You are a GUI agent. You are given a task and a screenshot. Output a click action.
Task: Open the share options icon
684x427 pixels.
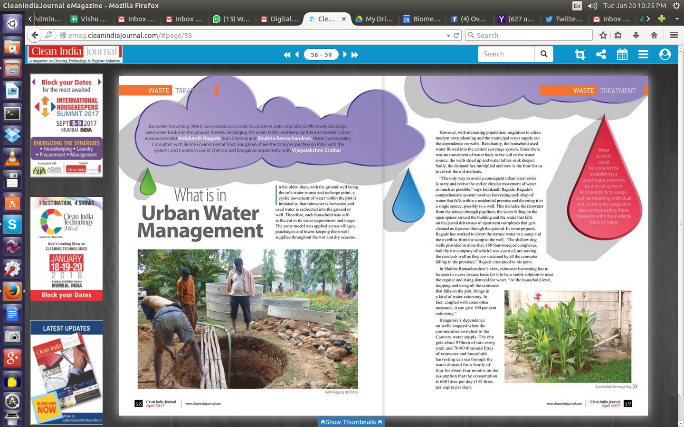coord(601,55)
